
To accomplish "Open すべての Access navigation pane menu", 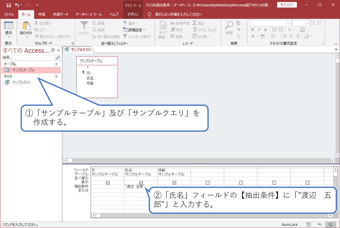I will pos(53,50).
